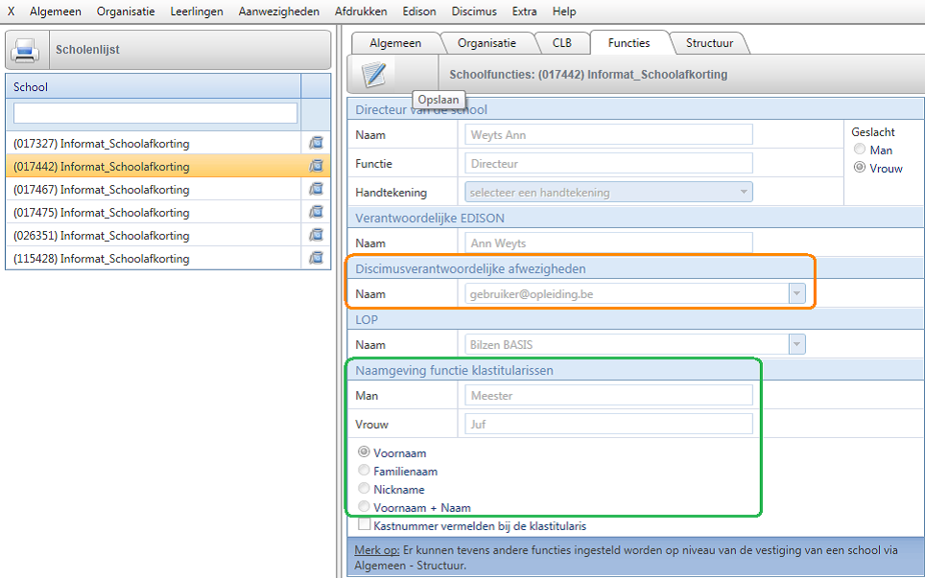This screenshot has width=925, height=578.
Task: Click the Opslaan pencil-and-notepad icon
Action: pyautogui.click(x=374, y=75)
